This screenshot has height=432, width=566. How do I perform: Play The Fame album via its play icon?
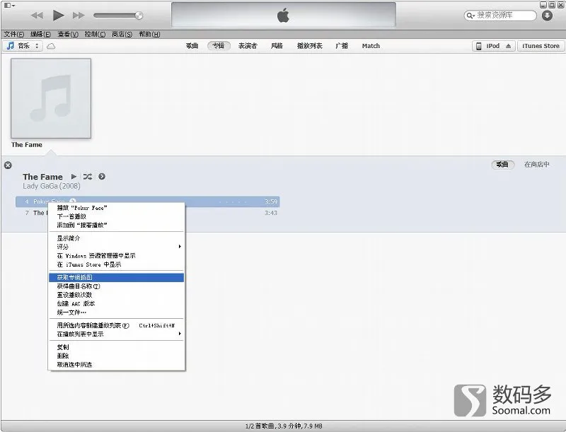pyautogui.click(x=74, y=176)
